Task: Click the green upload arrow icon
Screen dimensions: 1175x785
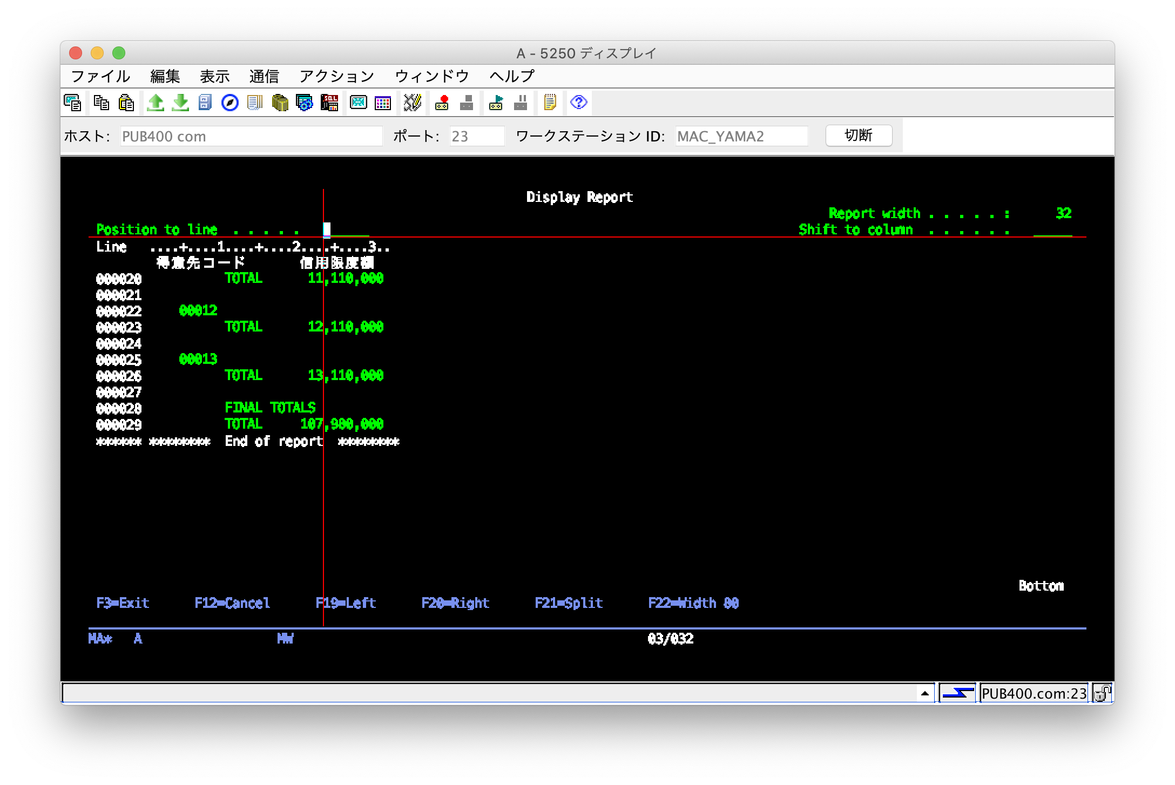Action: [156, 103]
